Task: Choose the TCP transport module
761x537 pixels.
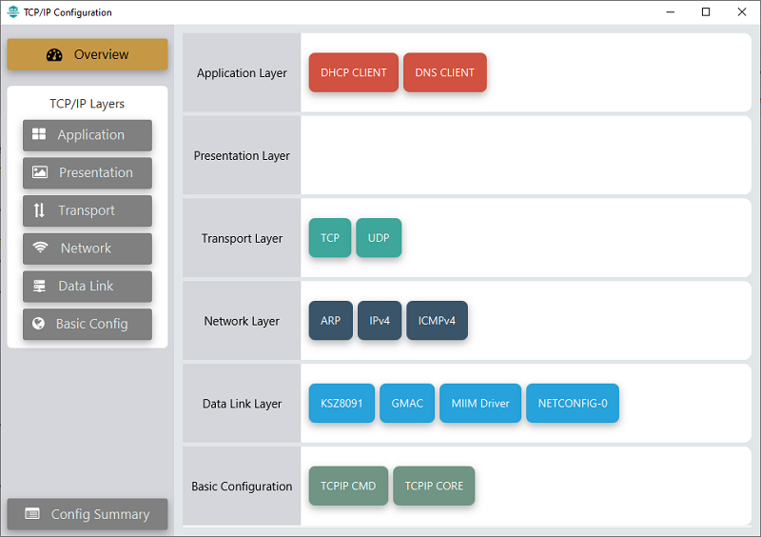Action: tap(330, 238)
